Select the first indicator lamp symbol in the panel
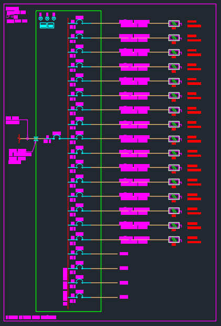 pos(40,18)
